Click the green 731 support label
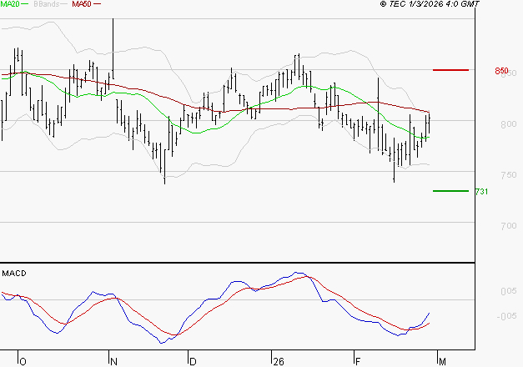This screenshot has height=367, width=523. click(481, 192)
